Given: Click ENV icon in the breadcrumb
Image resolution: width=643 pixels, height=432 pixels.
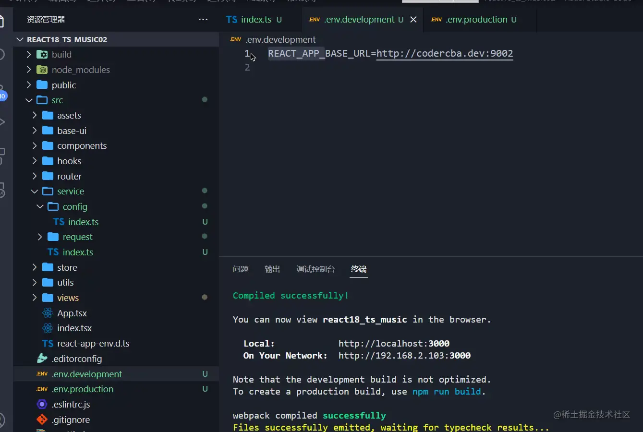Looking at the screenshot, I should (235, 39).
